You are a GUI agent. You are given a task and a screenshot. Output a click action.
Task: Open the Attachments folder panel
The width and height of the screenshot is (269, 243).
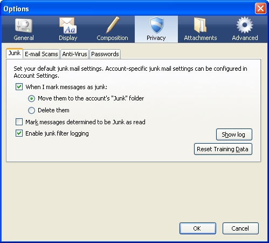tap(201, 29)
